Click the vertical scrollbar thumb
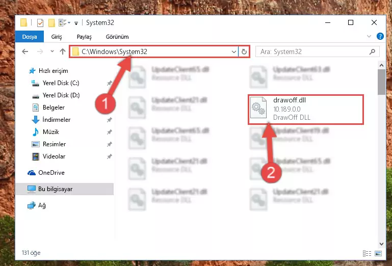Screen dimensions: 392x266 pos(381,82)
